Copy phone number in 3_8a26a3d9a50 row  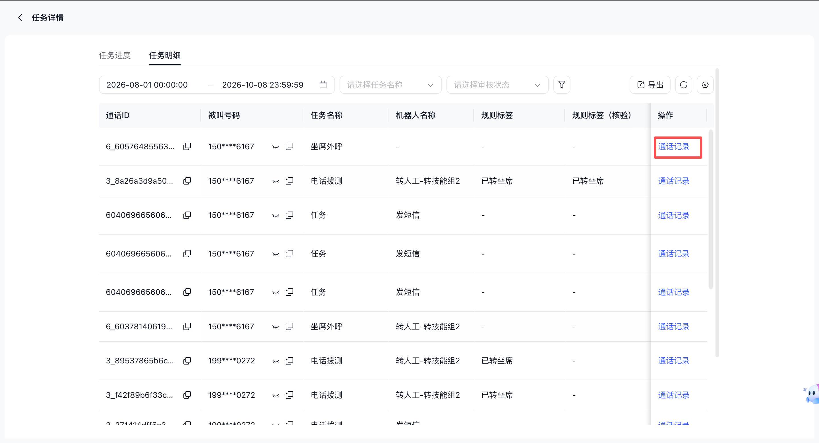[290, 181]
